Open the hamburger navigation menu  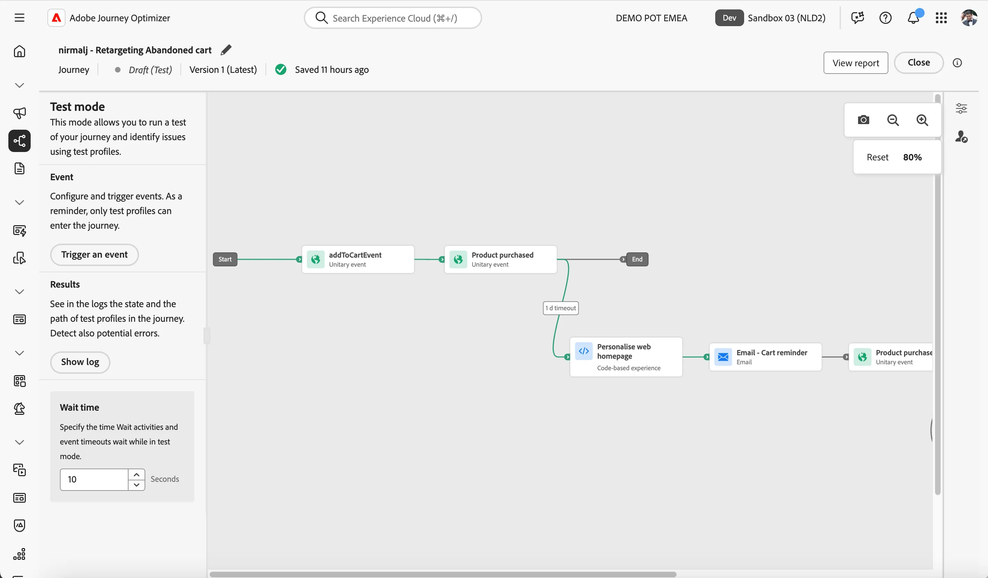tap(19, 18)
